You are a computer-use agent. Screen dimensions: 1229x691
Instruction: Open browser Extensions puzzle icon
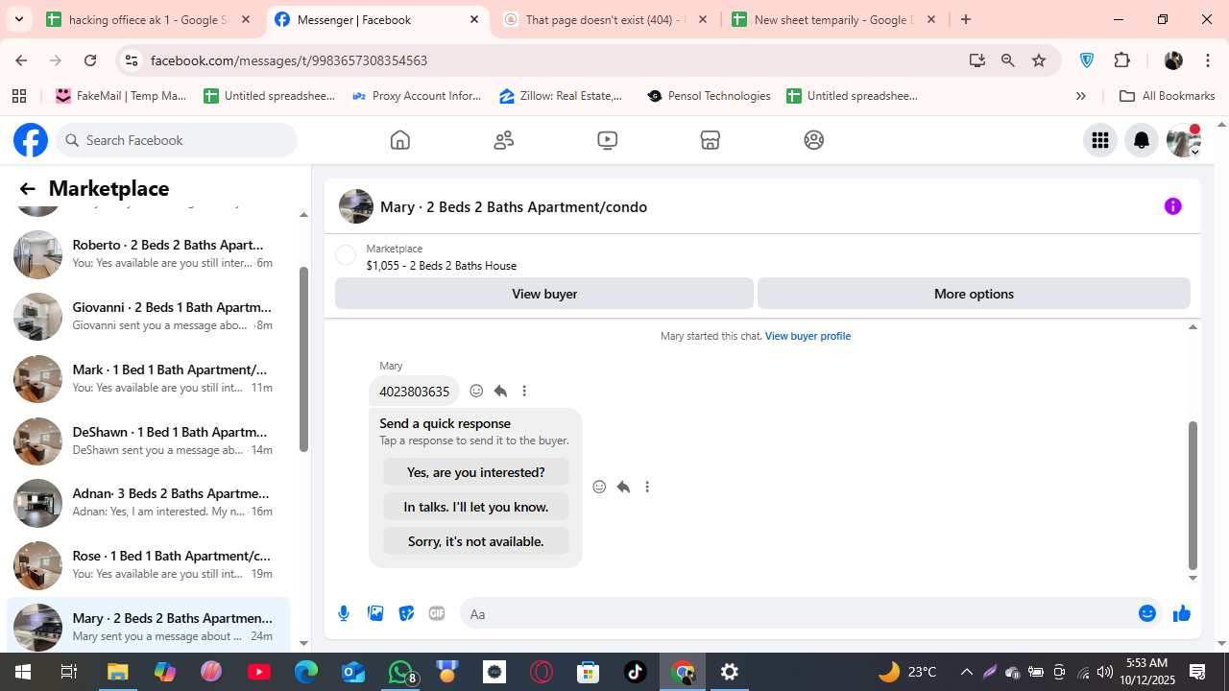(1122, 60)
